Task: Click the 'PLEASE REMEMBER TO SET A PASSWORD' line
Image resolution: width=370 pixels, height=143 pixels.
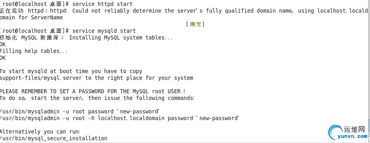Action: coord(93,91)
